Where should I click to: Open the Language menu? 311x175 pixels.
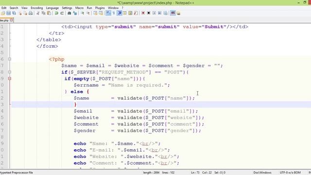point(52,8)
